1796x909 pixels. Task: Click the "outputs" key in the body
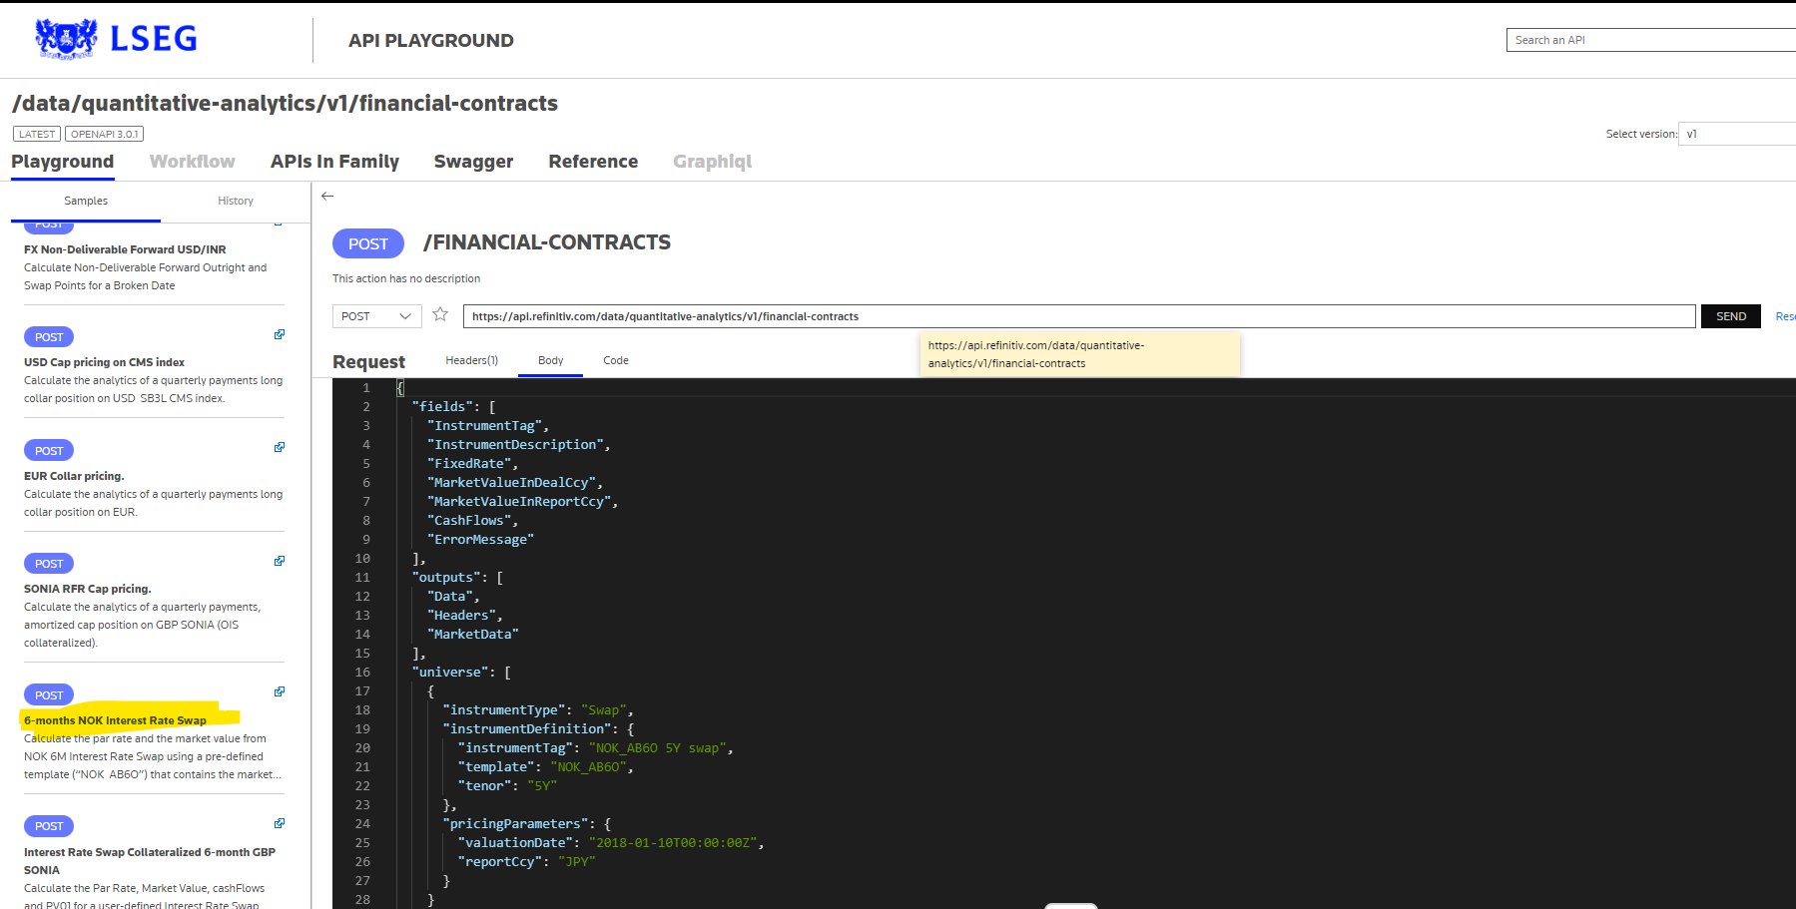pyautogui.click(x=446, y=577)
